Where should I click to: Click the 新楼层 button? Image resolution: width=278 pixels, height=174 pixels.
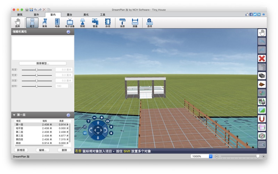click(x=21, y=150)
